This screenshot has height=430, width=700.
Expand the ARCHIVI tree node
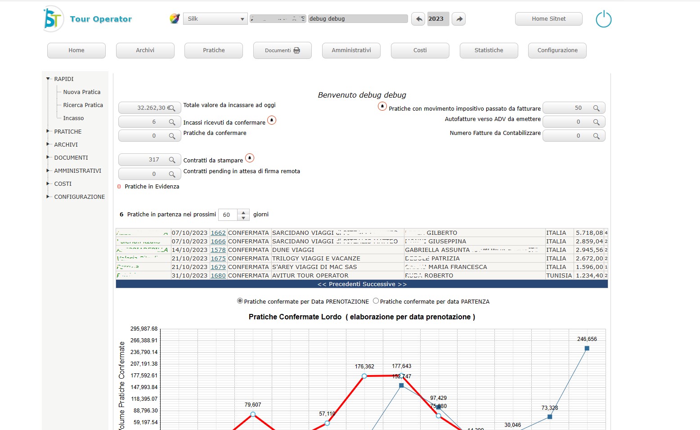(x=48, y=144)
